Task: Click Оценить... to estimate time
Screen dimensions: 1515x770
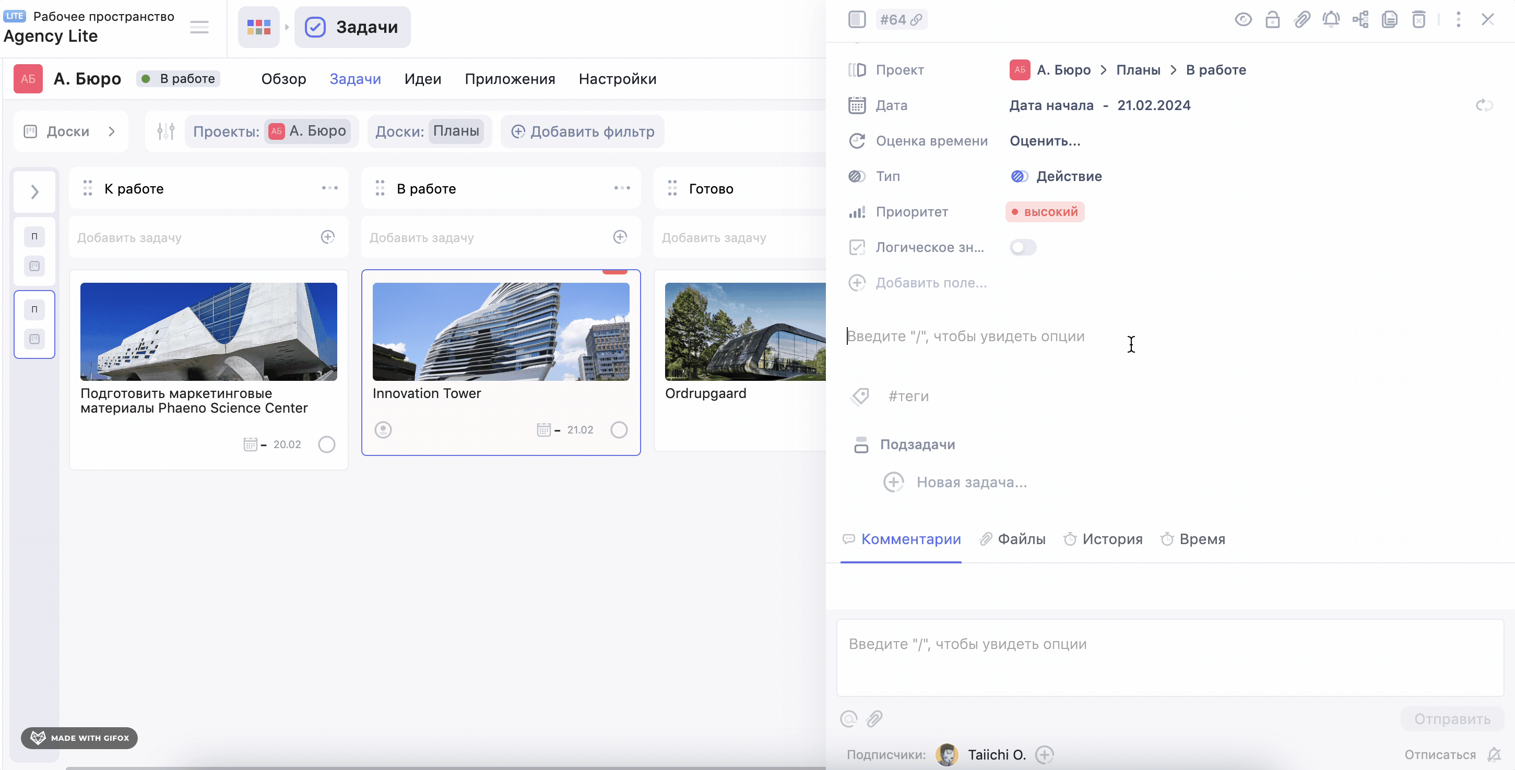Action: pos(1045,141)
